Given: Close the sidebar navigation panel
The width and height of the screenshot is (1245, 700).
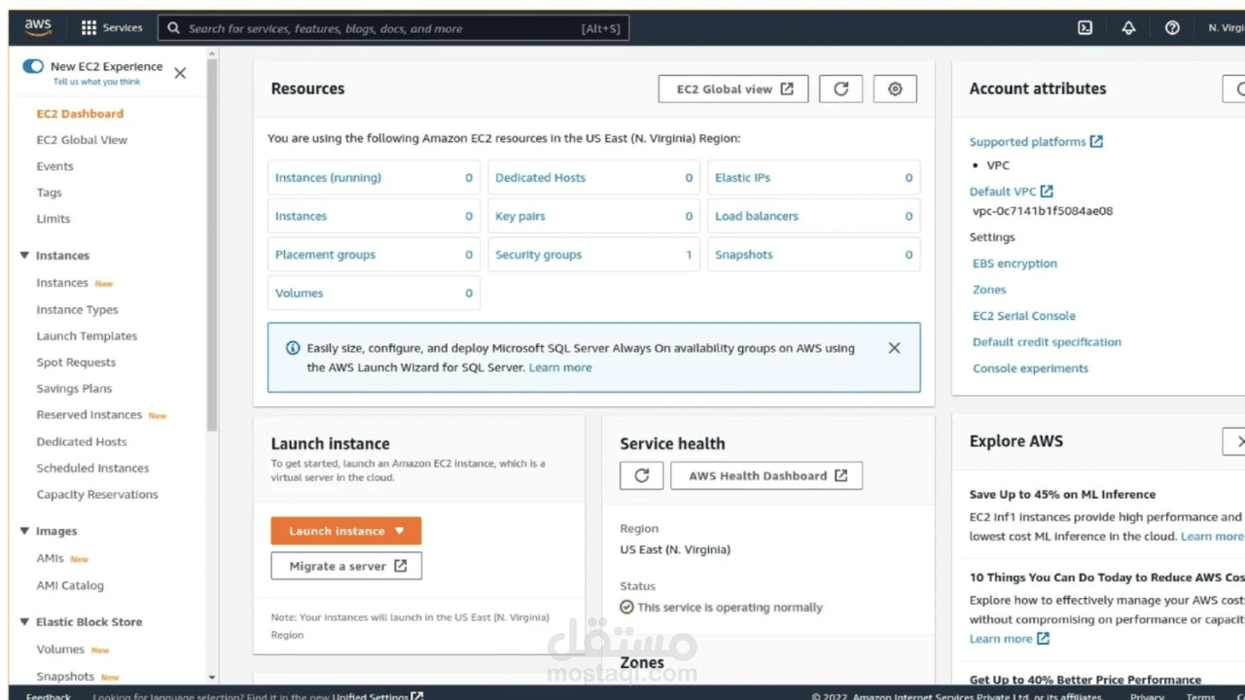Looking at the screenshot, I should [180, 73].
